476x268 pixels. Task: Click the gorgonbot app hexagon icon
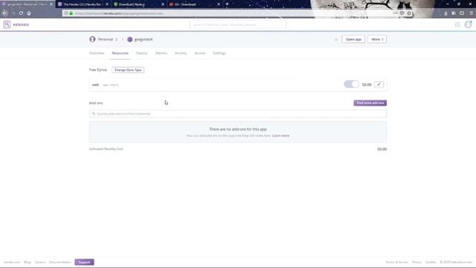click(129, 39)
